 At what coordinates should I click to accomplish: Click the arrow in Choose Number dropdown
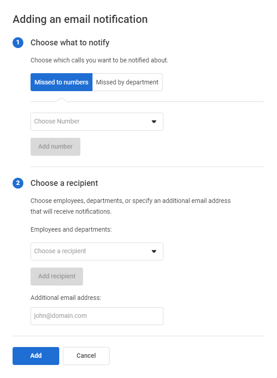(x=154, y=122)
